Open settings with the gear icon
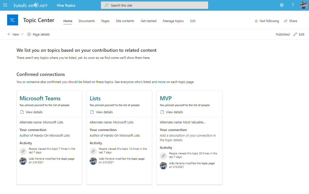 pos(281,5)
